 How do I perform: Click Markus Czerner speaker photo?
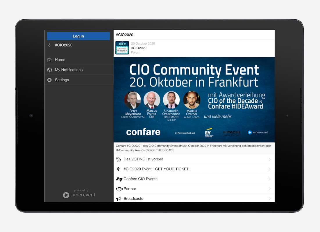point(192,100)
